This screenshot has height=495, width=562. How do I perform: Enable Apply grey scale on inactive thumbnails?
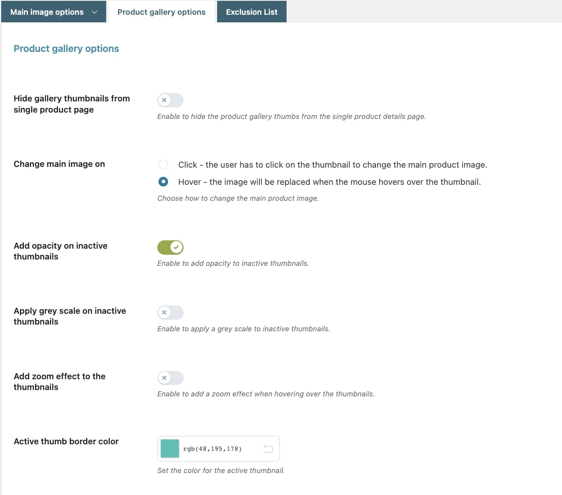click(x=170, y=313)
